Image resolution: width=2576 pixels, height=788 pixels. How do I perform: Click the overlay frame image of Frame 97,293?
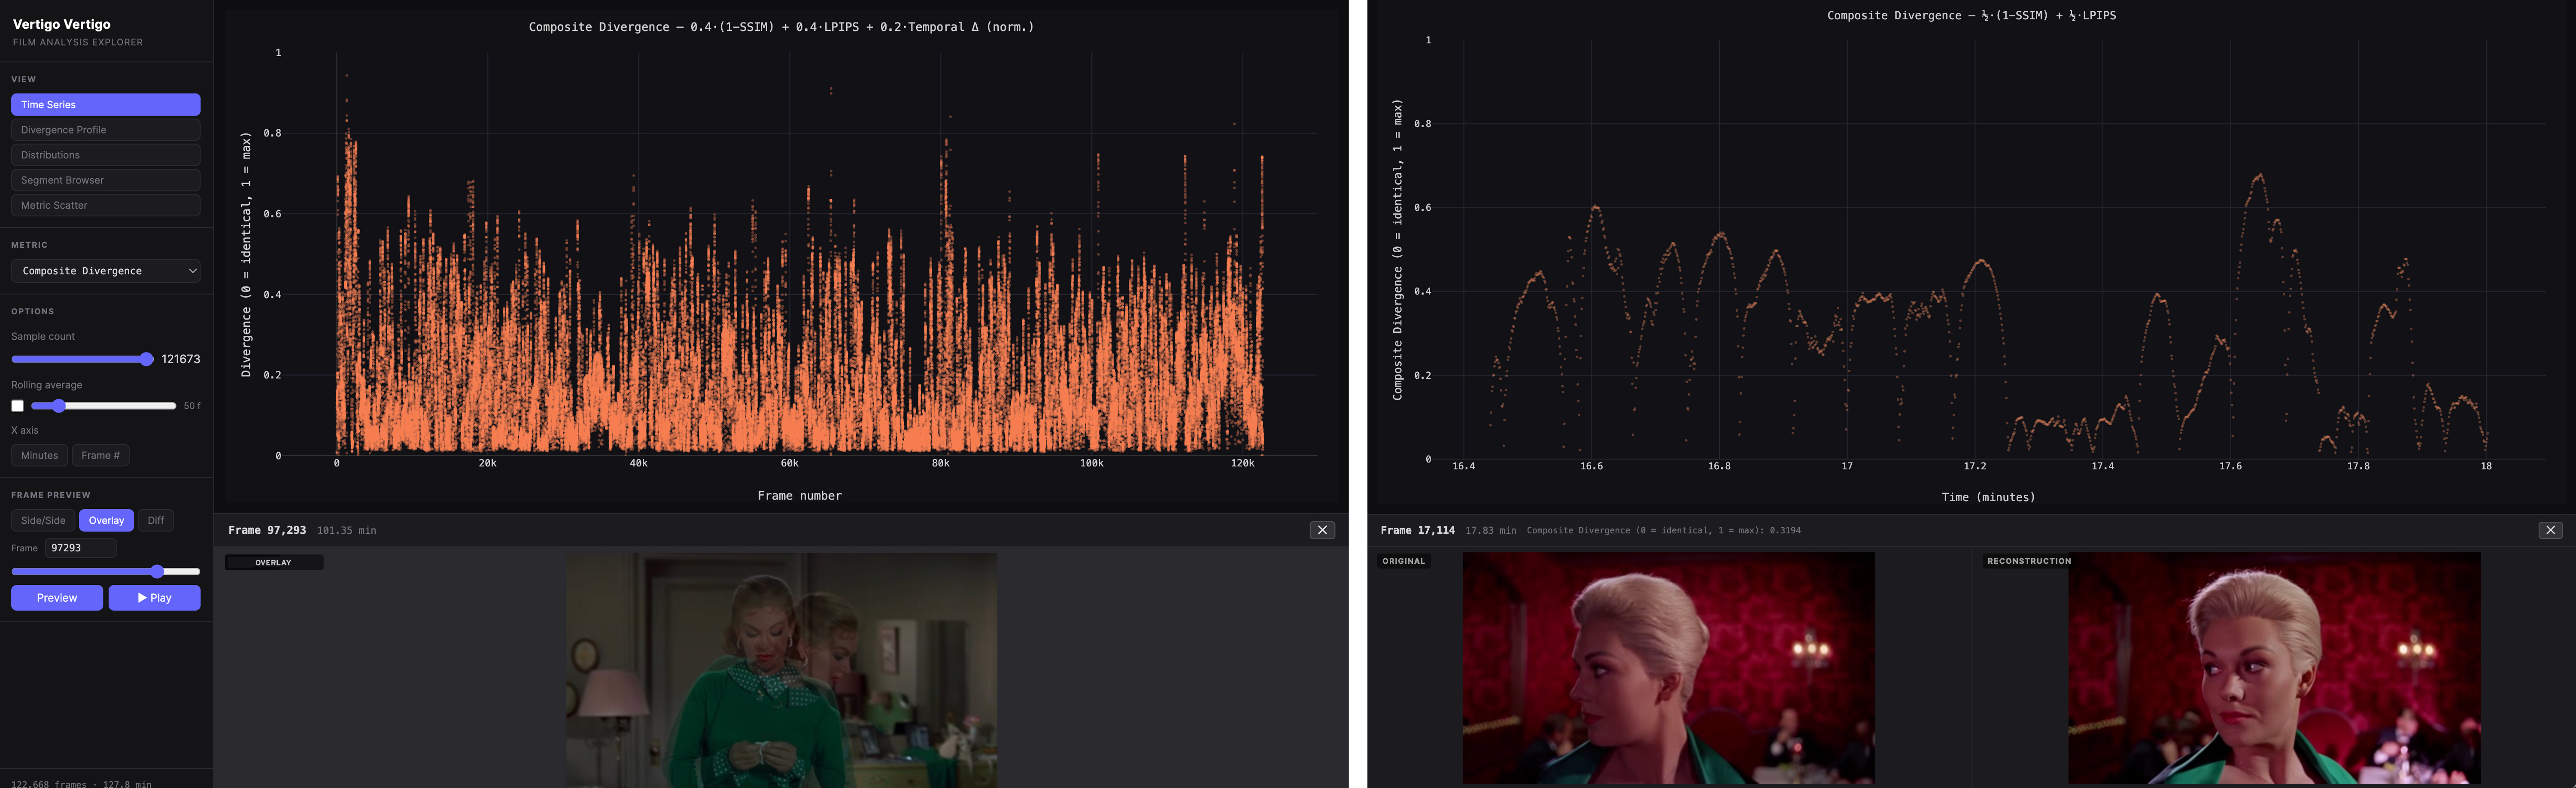point(781,670)
